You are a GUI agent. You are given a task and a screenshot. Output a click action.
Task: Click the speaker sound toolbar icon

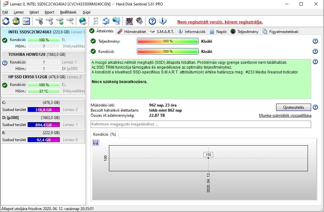click(x=139, y=21)
